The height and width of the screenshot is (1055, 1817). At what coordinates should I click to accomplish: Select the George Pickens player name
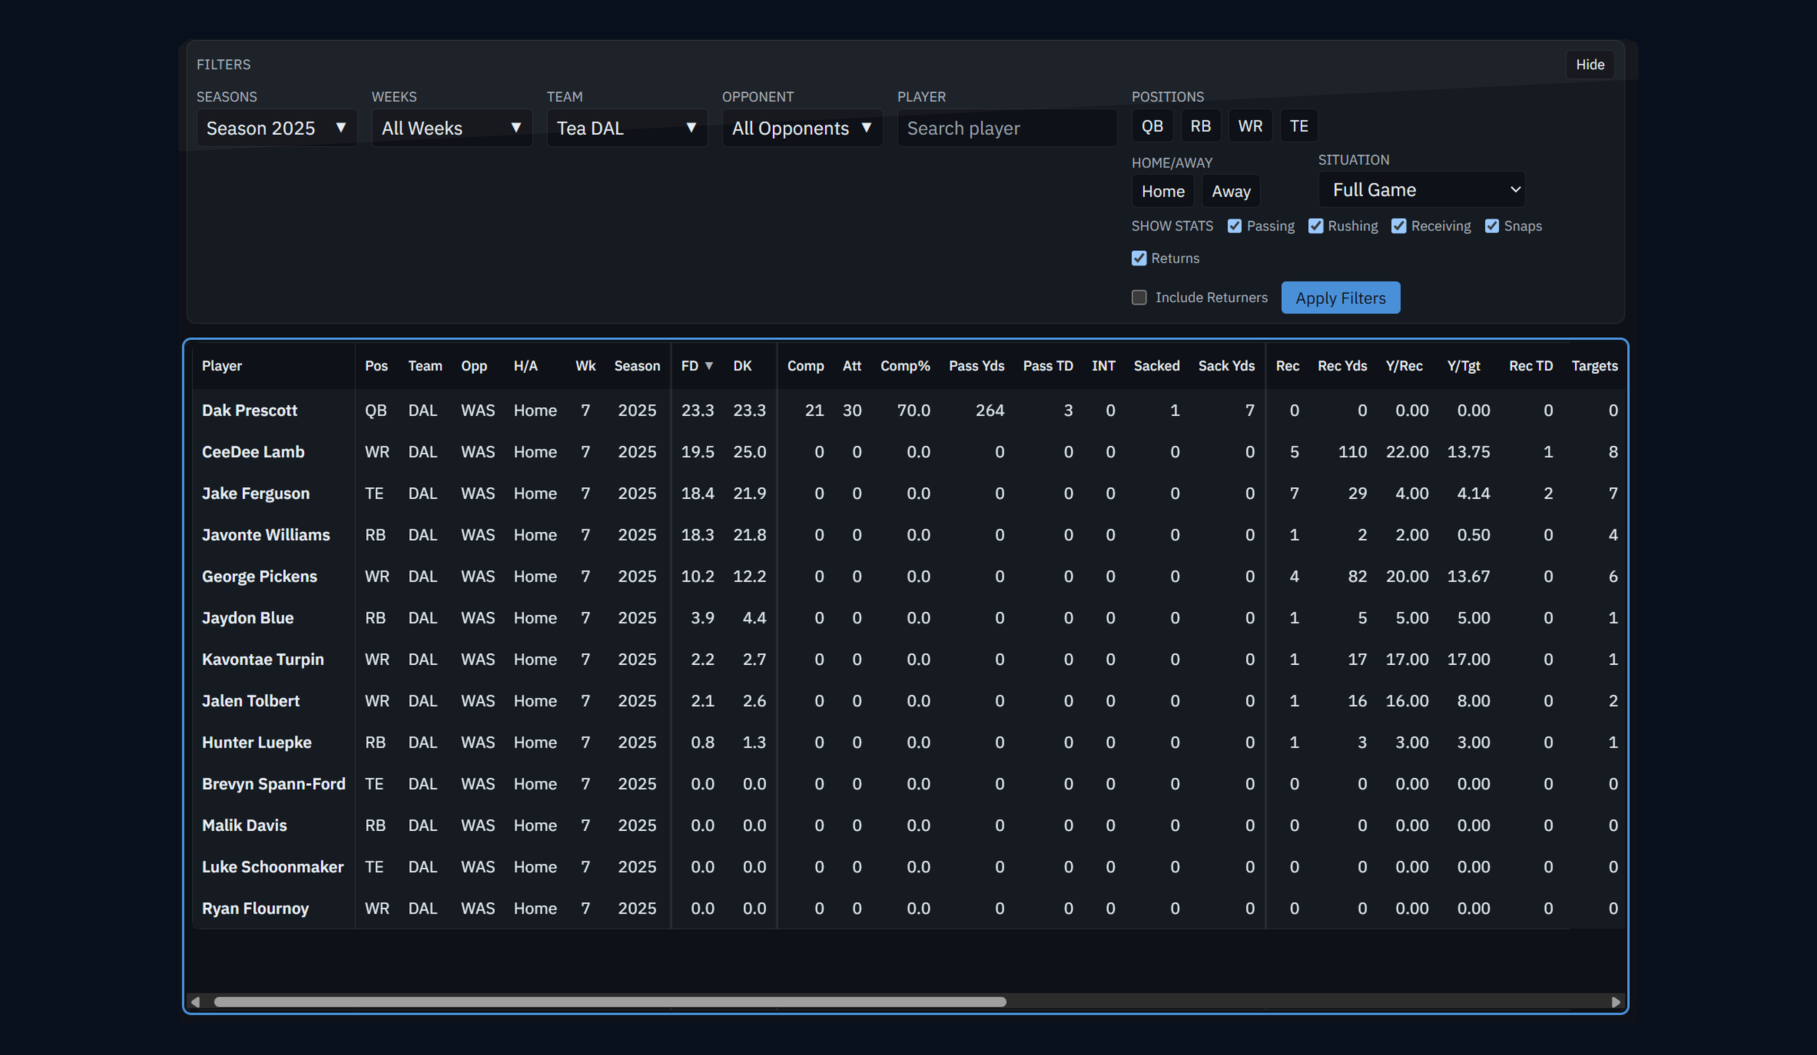click(x=260, y=576)
